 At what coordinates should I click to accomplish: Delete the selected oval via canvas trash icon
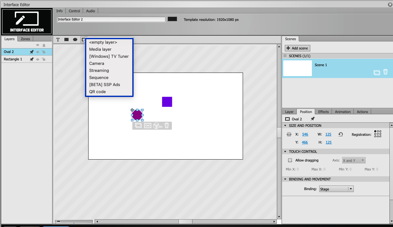click(x=167, y=126)
